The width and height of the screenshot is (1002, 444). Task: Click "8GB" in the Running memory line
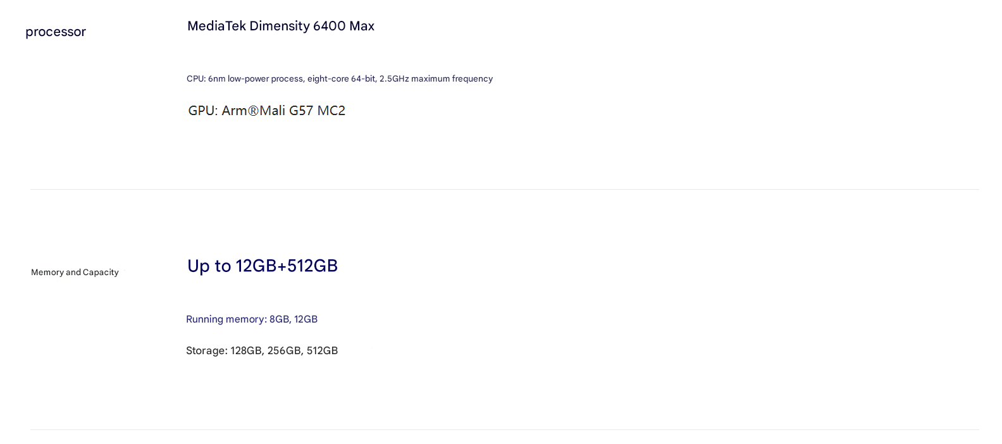[279, 319]
